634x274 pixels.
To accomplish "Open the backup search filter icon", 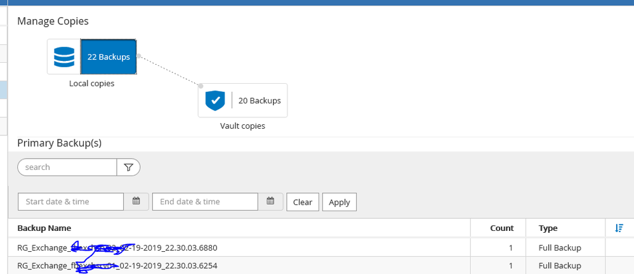I will 129,167.
